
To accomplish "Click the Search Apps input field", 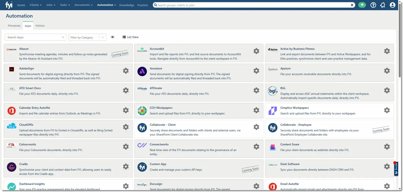I will pos(36,37).
